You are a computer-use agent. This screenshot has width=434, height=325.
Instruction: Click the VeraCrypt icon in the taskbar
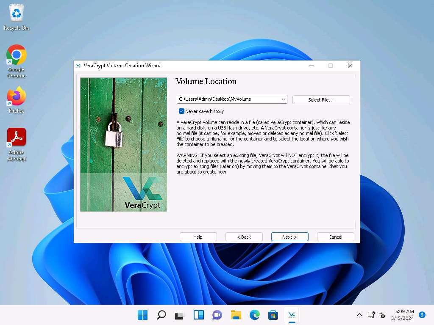[292, 315]
